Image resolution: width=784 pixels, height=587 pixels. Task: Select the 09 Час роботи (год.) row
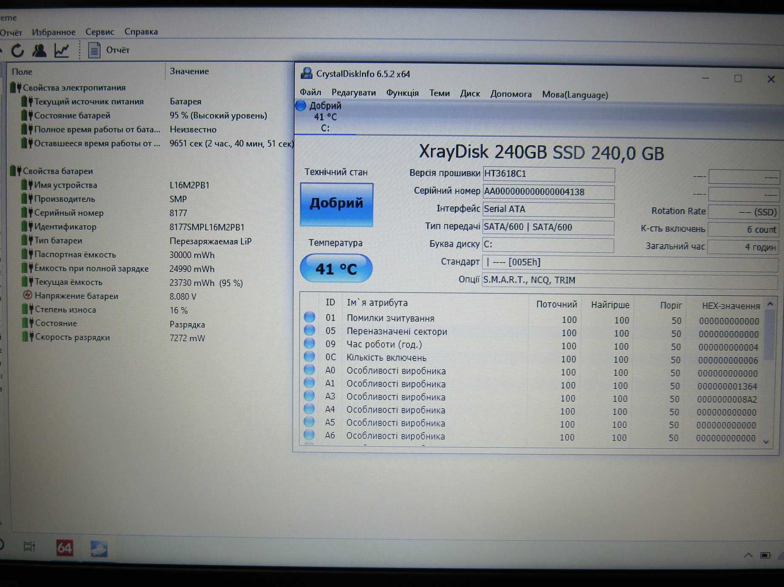point(532,345)
